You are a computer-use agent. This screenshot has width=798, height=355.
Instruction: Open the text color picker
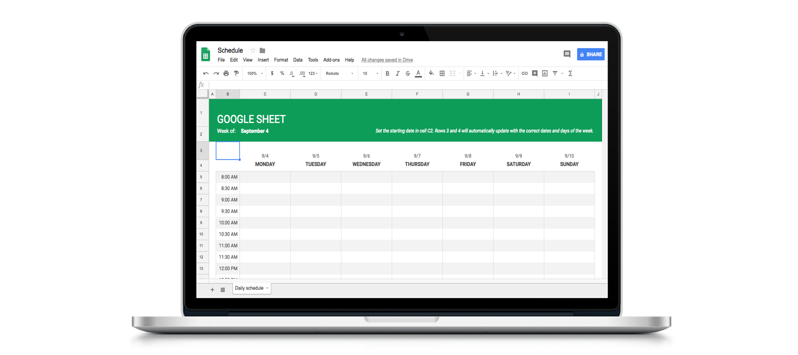(418, 74)
